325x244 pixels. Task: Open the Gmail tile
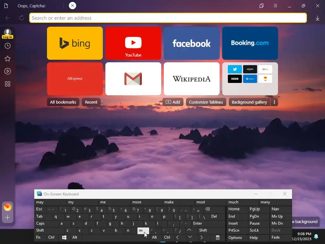tap(133, 79)
